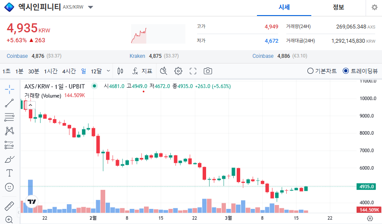Click the 저가 4,672 value
Image resolution: width=382 pixels, height=224 pixels.
coord(271,41)
